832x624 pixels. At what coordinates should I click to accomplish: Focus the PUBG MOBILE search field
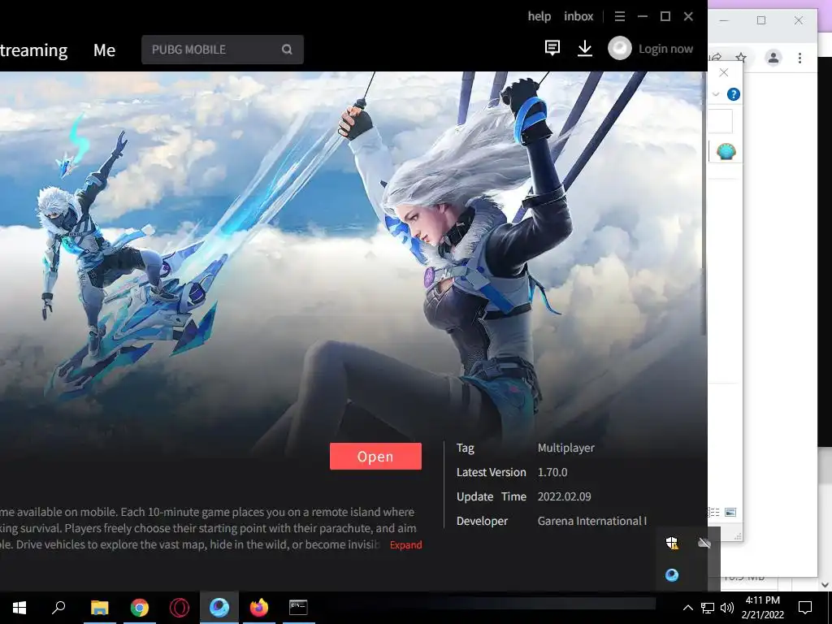223,50
